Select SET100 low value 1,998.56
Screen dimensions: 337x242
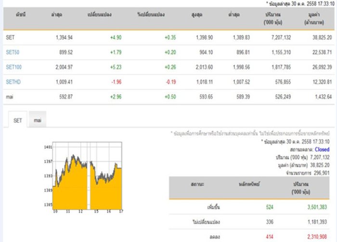click(x=241, y=67)
